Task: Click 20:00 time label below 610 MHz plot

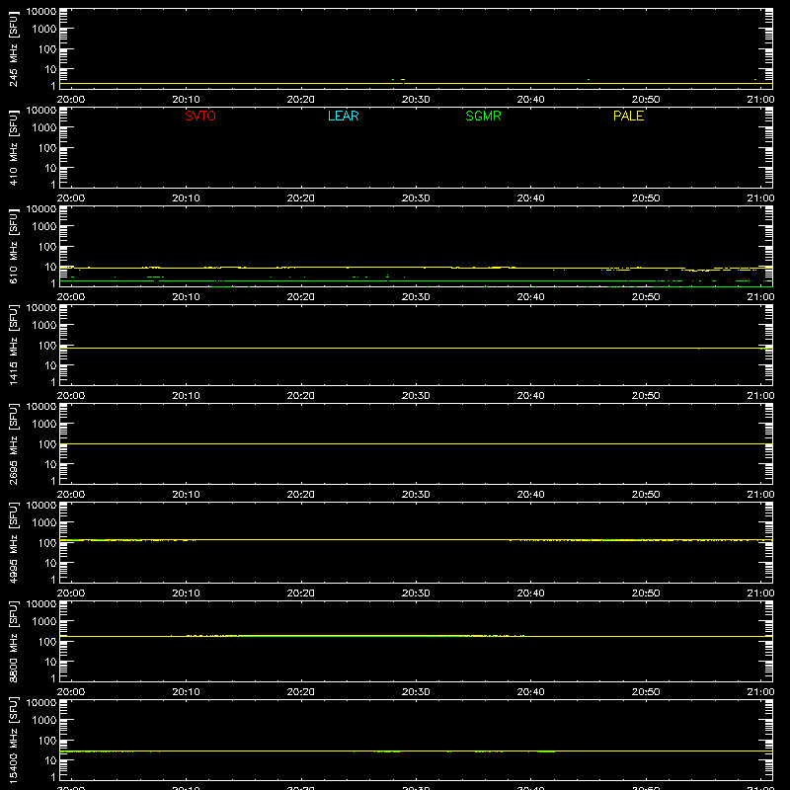Action: (71, 297)
